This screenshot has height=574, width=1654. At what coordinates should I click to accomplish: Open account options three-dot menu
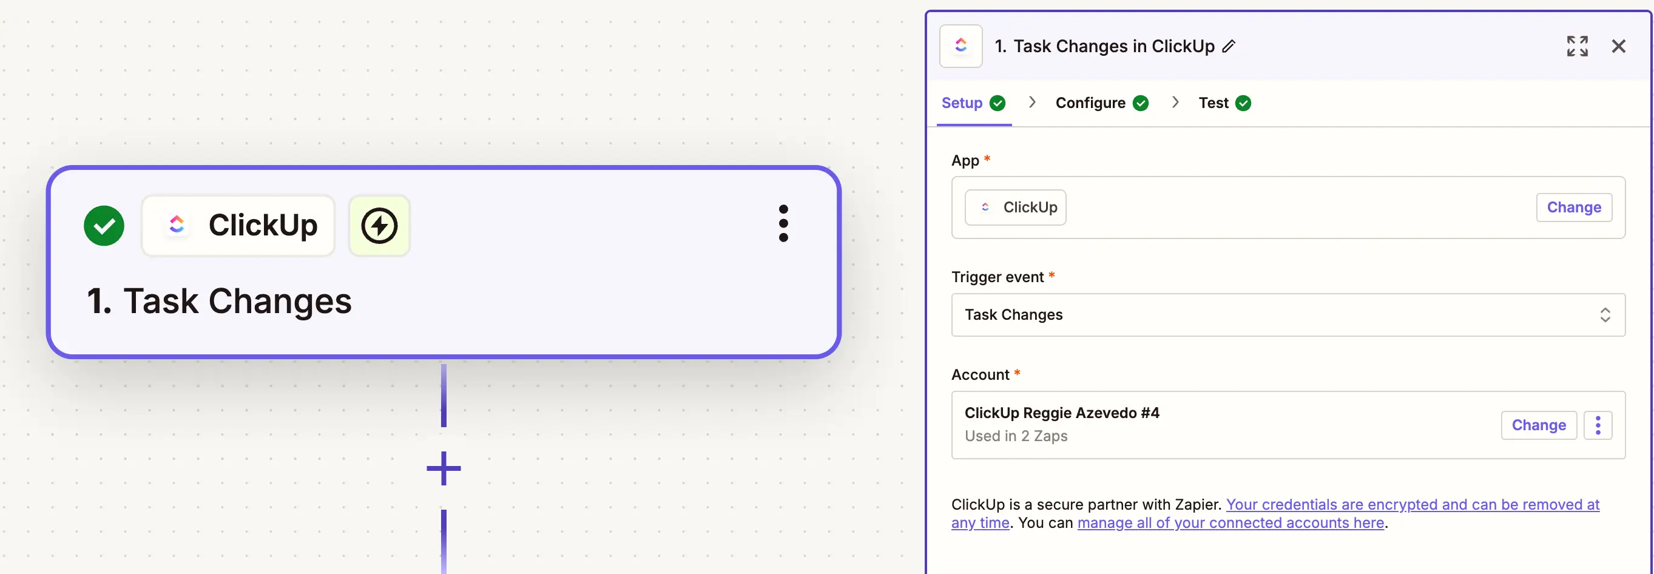pos(1598,425)
